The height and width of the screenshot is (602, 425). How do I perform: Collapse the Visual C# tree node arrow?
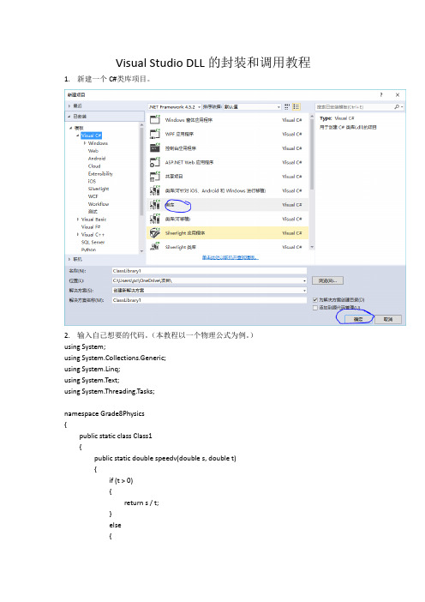(78, 135)
